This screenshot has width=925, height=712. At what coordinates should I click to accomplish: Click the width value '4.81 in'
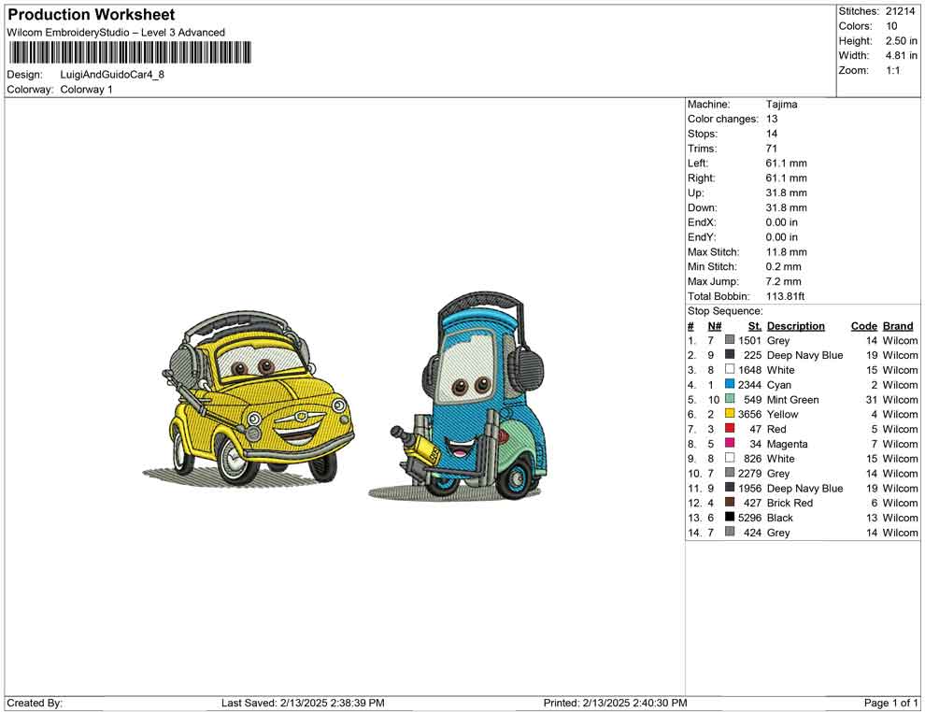[902, 55]
